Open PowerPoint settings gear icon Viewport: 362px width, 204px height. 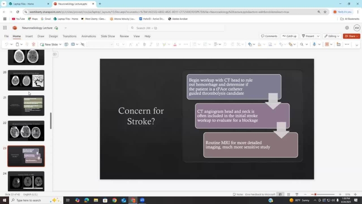tap(347, 28)
